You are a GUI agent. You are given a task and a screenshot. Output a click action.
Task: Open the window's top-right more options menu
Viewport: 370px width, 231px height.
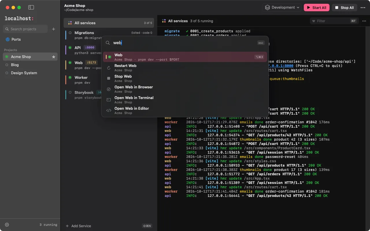[363, 8]
